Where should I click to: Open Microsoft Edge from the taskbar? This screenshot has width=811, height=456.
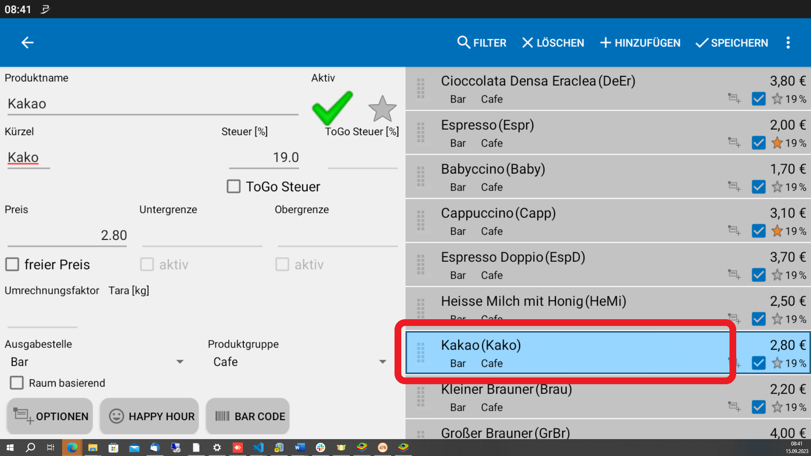click(72, 448)
